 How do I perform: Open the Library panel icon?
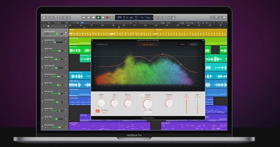(x=44, y=18)
